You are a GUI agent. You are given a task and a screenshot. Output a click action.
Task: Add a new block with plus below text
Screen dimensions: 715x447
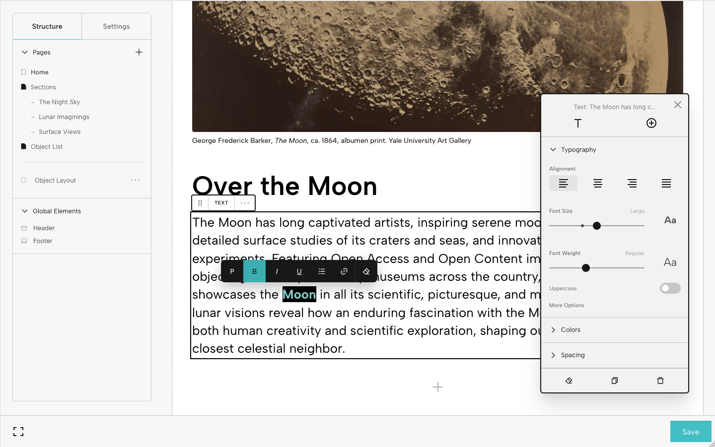[x=438, y=387]
